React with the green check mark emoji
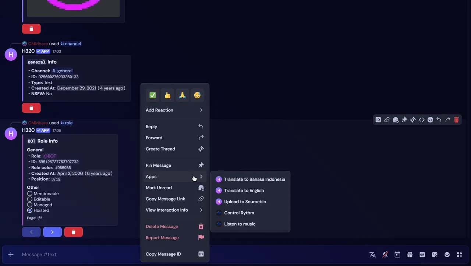This screenshot has height=266, width=471. pyautogui.click(x=152, y=95)
